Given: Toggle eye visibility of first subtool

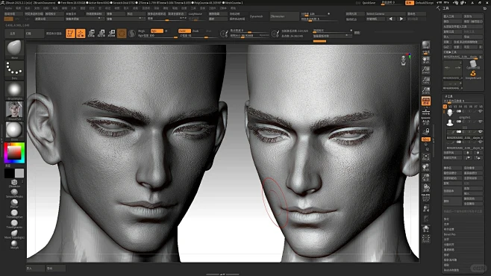Looking at the screenshot, I should coord(480,111).
